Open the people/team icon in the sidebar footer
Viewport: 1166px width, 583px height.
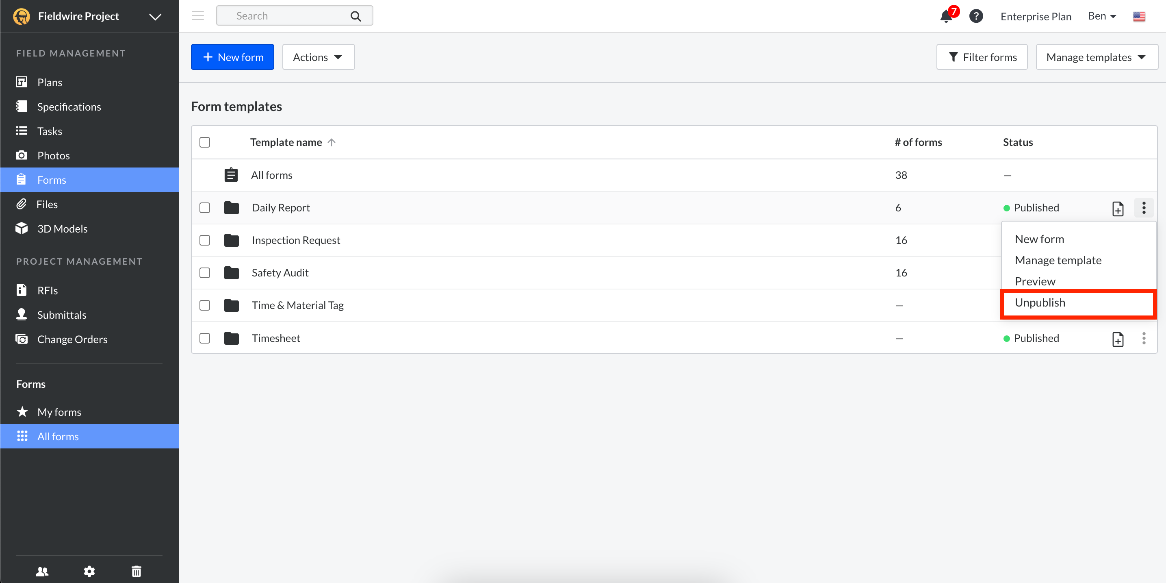(x=42, y=571)
